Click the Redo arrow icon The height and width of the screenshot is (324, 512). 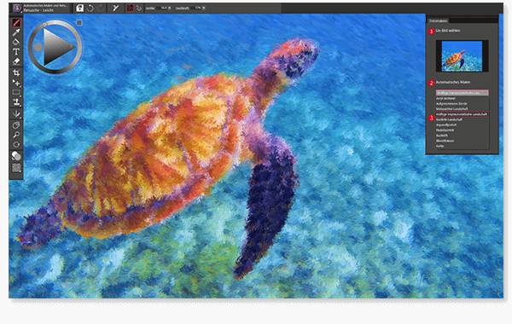(x=101, y=9)
